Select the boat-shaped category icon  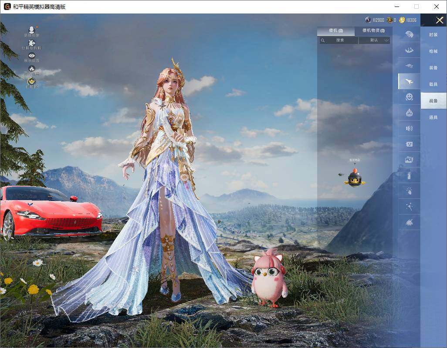click(x=410, y=50)
